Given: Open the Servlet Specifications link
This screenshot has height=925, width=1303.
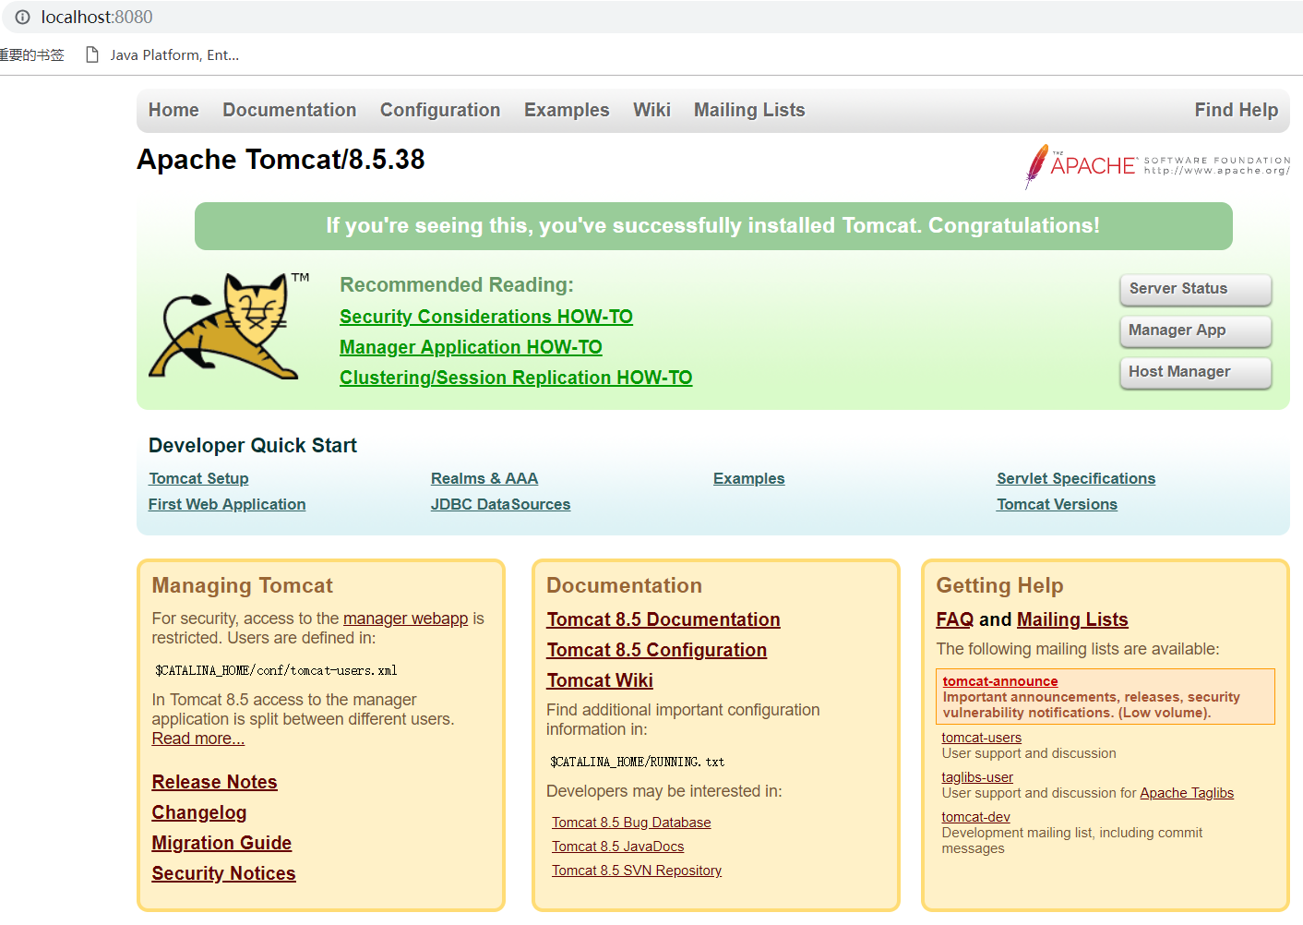Looking at the screenshot, I should click(1076, 478).
